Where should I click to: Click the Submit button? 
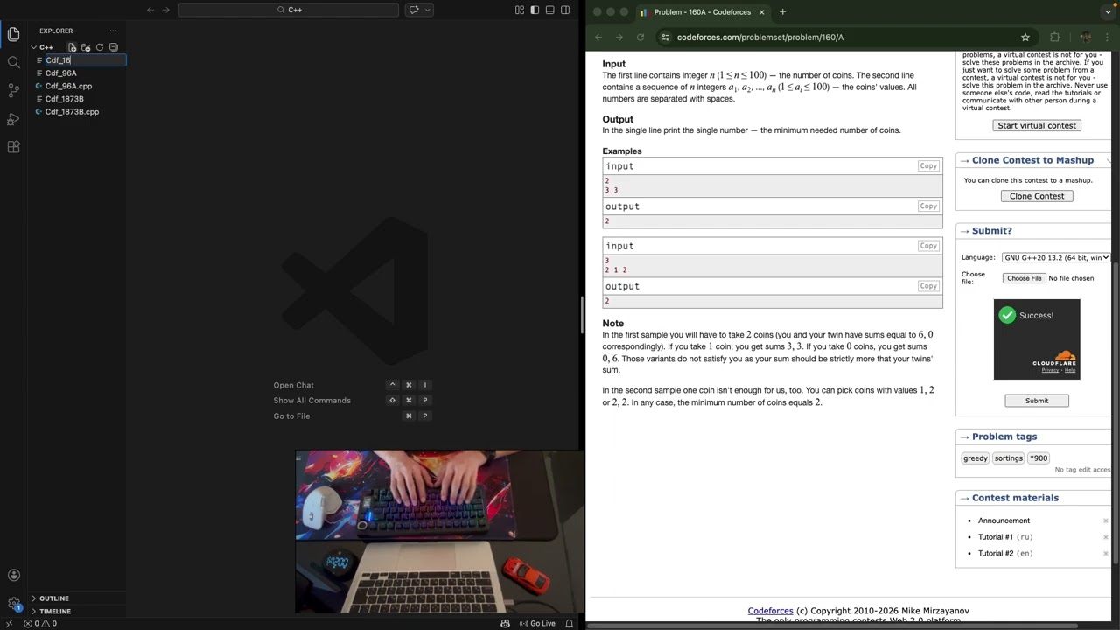[x=1037, y=401]
